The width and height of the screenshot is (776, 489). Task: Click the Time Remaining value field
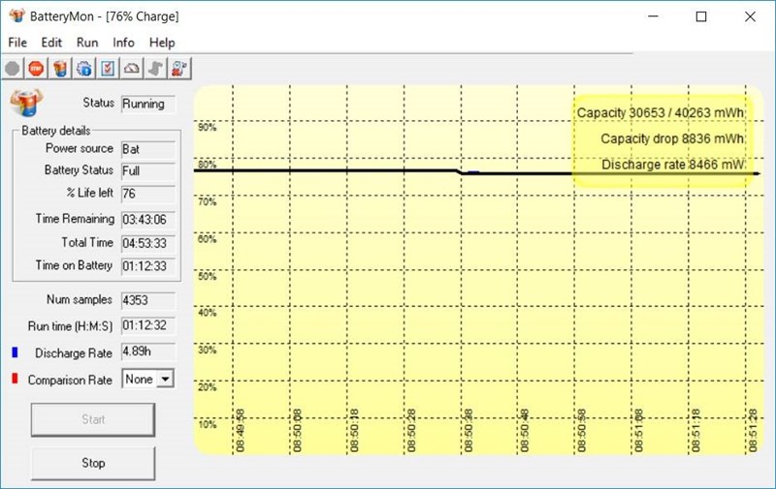(x=147, y=219)
